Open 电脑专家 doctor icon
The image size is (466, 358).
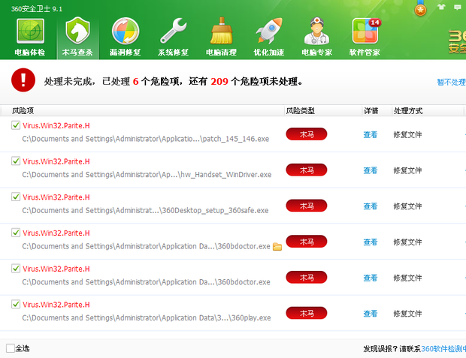tap(316, 33)
